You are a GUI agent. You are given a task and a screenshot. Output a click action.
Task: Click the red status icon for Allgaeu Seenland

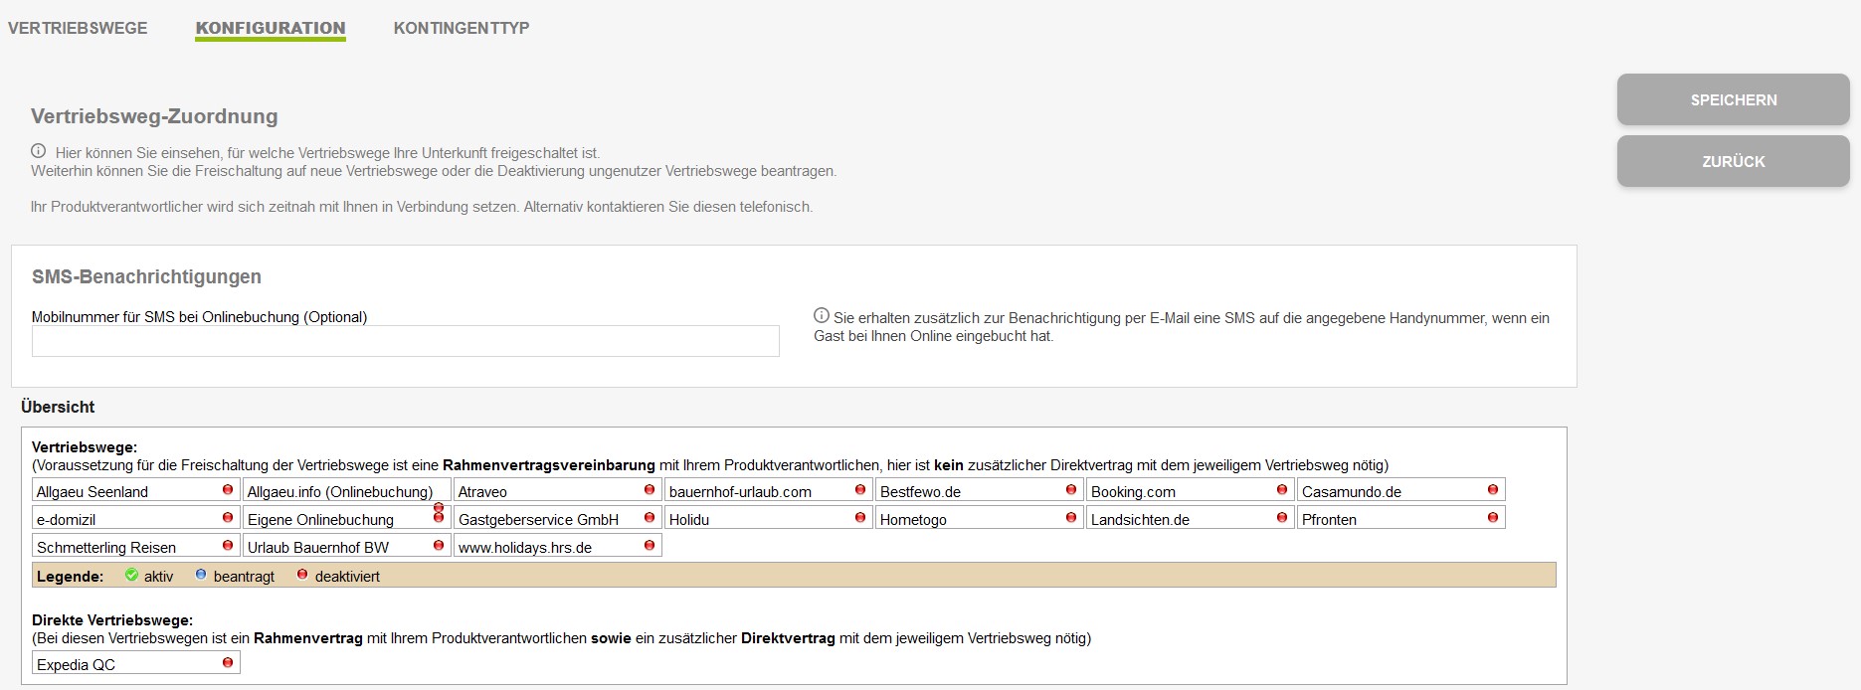[228, 490]
